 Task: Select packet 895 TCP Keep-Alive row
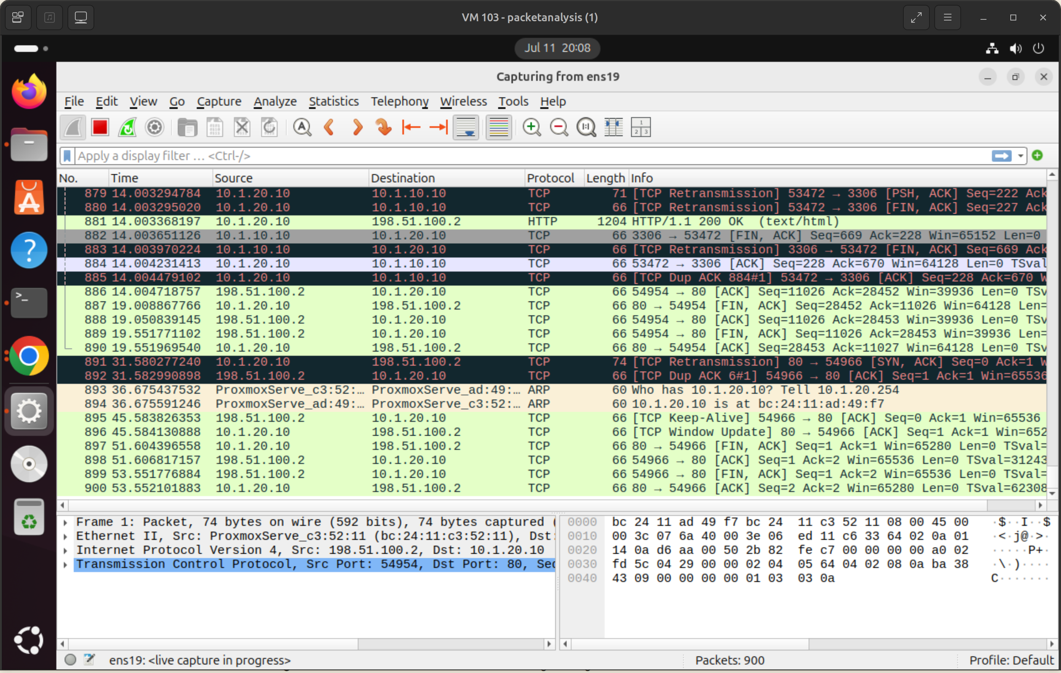pos(552,418)
